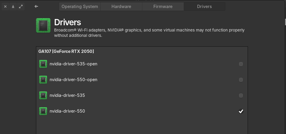Viewport: 286px width, 134px height.
Task: Select the nvidia-driver-550-open radio button
Action: (241, 80)
